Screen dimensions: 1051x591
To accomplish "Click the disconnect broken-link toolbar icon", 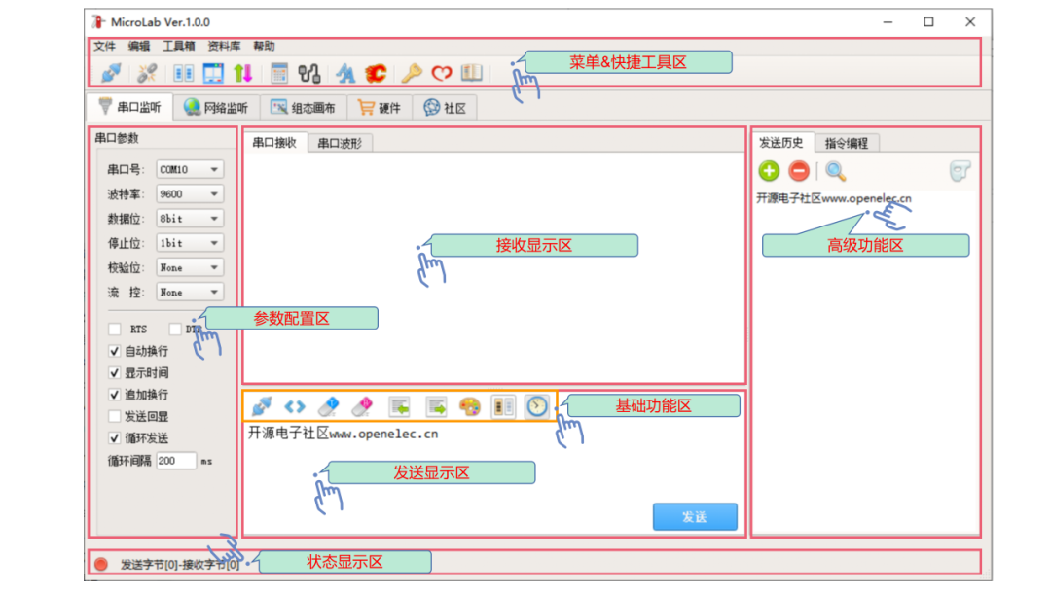I will click(148, 72).
